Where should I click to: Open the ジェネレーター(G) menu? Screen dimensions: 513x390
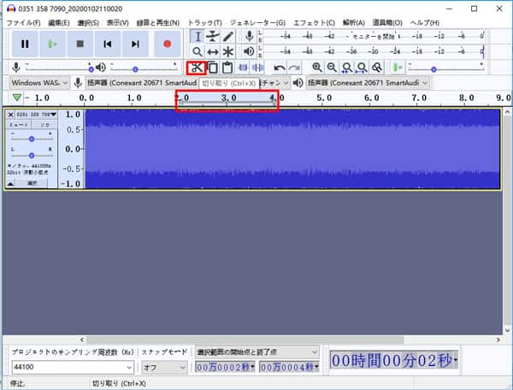pyautogui.click(x=257, y=22)
